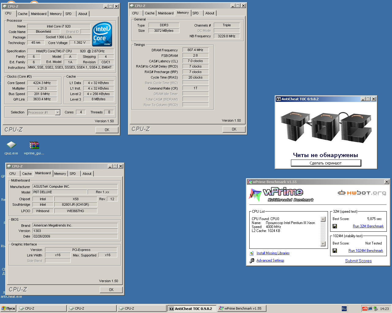
Task: Click the ATI tray icon
Action: click(x=364, y=309)
